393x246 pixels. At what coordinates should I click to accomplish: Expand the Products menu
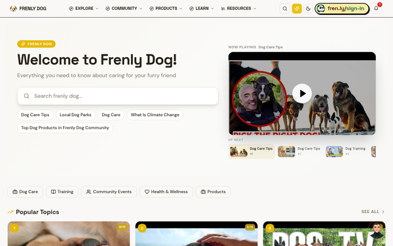tap(166, 9)
